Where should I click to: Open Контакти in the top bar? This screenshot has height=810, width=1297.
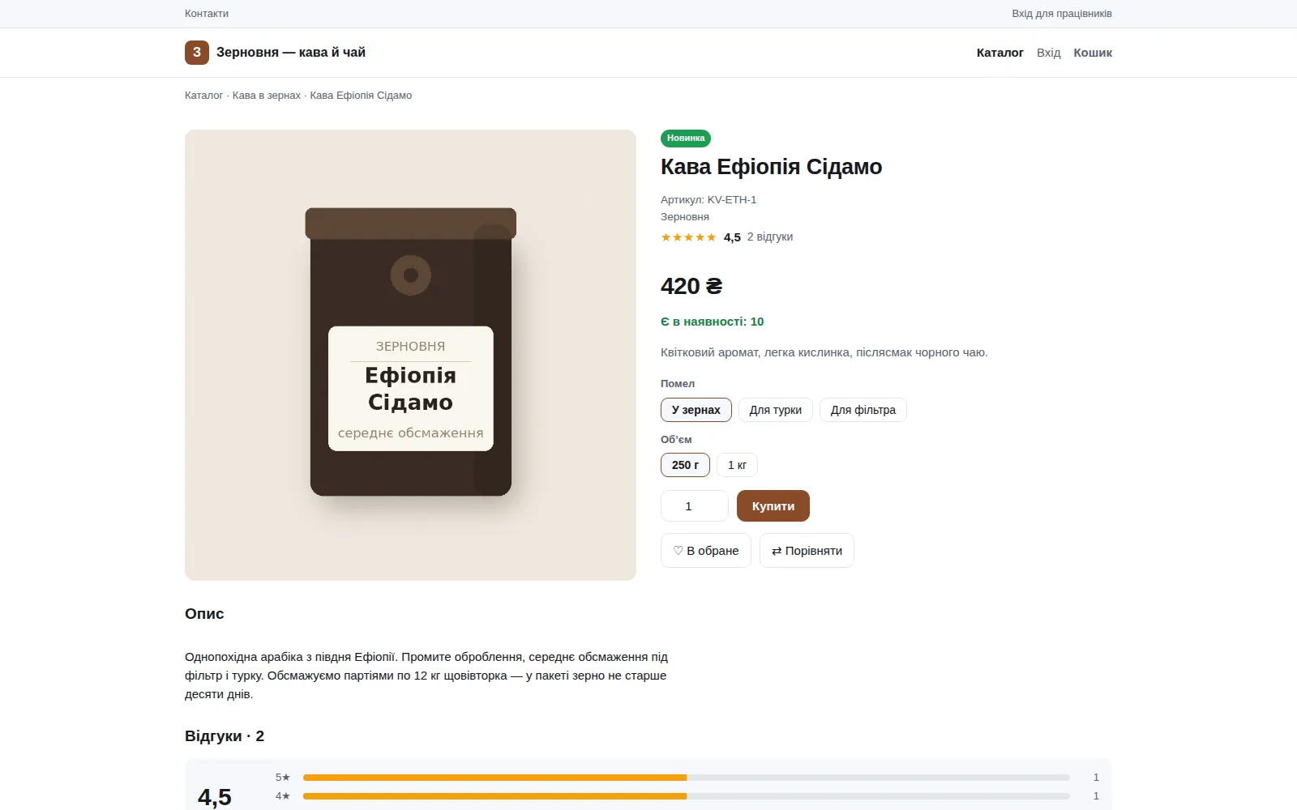[x=207, y=14]
